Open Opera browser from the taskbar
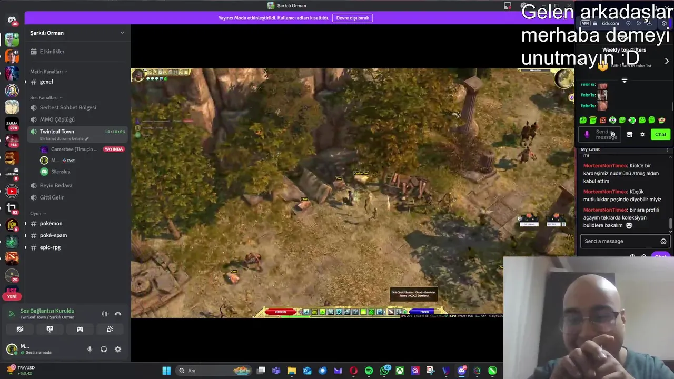 click(x=353, y=371)
